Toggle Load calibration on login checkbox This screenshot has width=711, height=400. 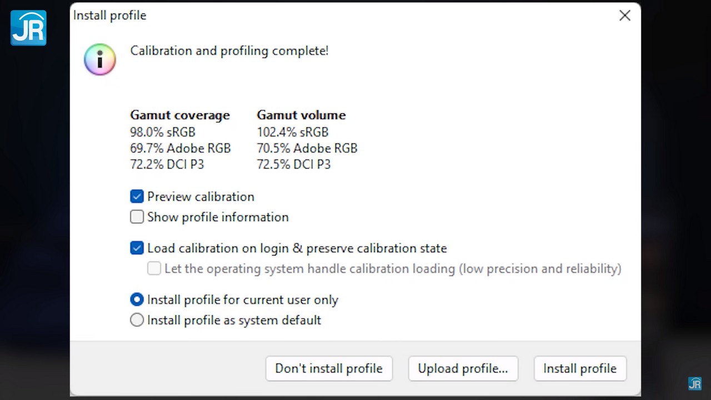tap(137, 248)
